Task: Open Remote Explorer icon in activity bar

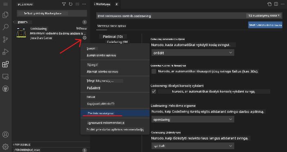Action: click(x=5, y=77)
